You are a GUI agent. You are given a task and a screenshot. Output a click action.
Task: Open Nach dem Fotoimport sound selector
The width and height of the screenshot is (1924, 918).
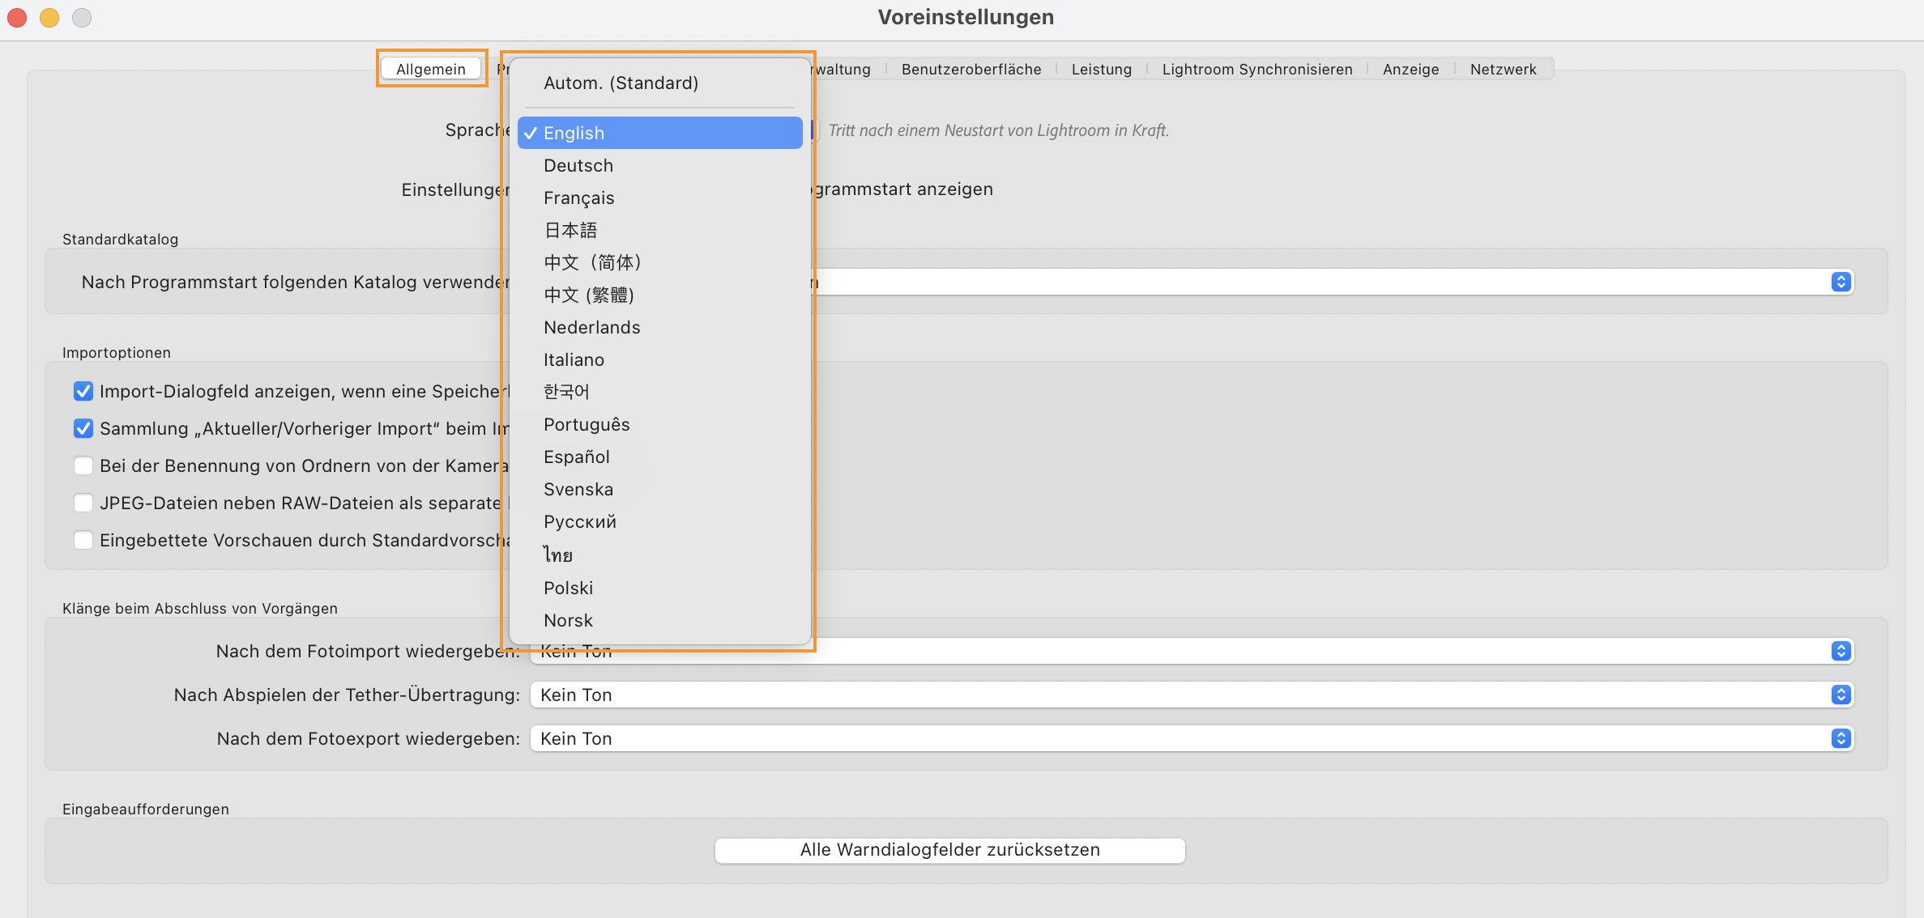[1840, 650]
